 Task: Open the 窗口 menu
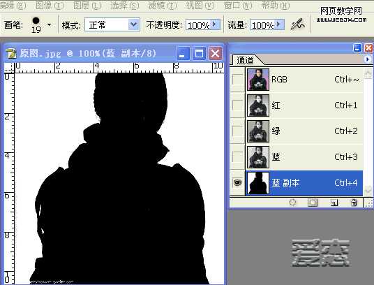pos(238,6)
